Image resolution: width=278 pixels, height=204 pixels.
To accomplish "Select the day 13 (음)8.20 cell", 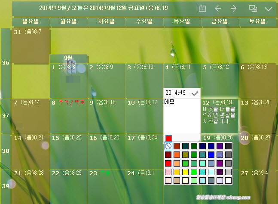I will point(257,116).
